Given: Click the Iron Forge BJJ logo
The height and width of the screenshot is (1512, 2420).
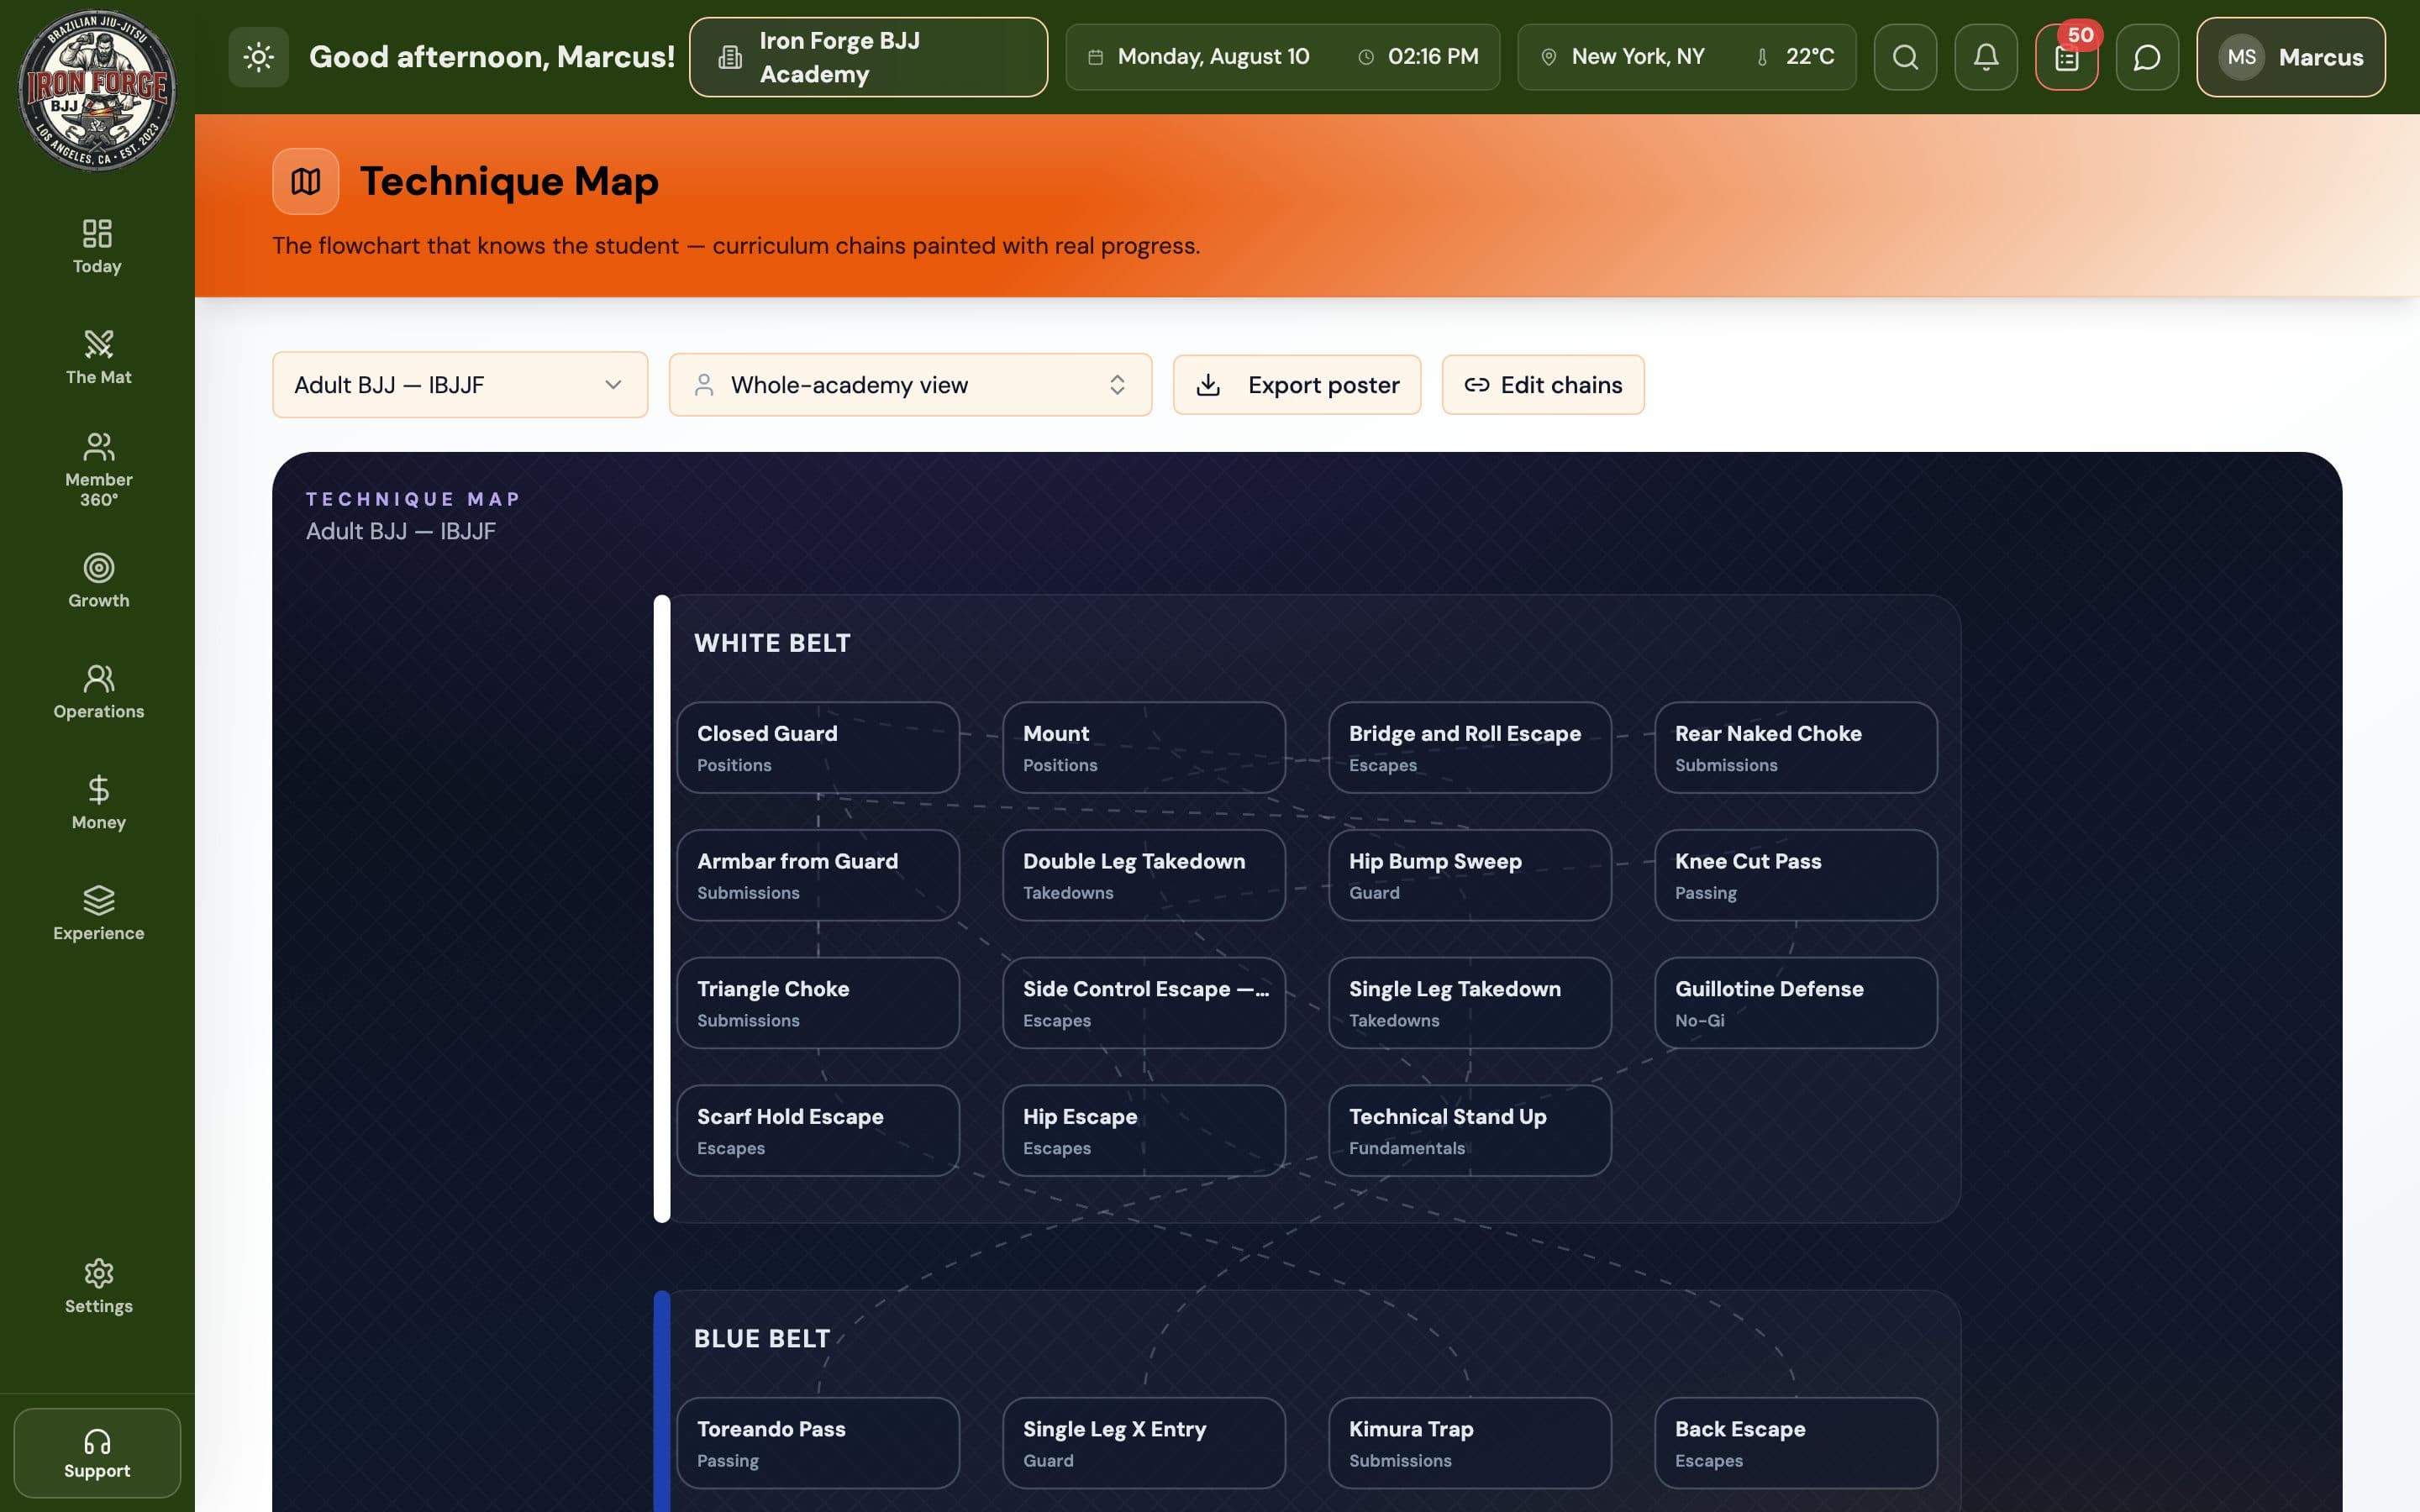Looking at the screenshot, I should coord(97,90).
